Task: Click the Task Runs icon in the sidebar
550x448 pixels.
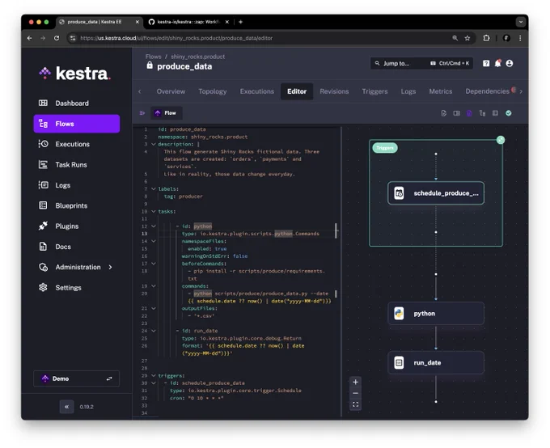Action: click(x=43, y=164)
